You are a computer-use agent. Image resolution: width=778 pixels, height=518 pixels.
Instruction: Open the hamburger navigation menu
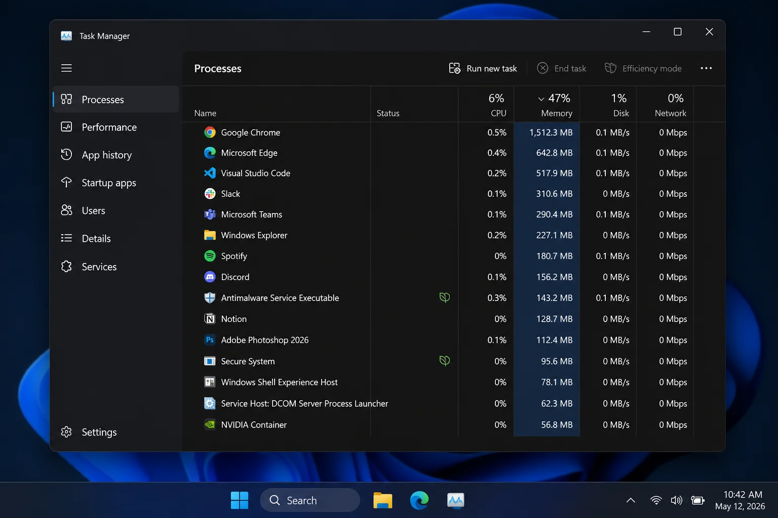click(66, 68)
